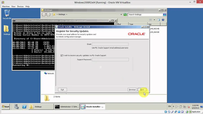Click the Previous button in installer
The width and height of the screenshot is (203, 114).
pyautogui.click(x=132, y=90)
